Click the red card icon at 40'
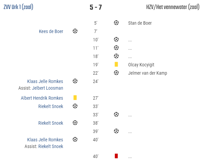This screenshot has height=161, width=202. tap(116, 156)
